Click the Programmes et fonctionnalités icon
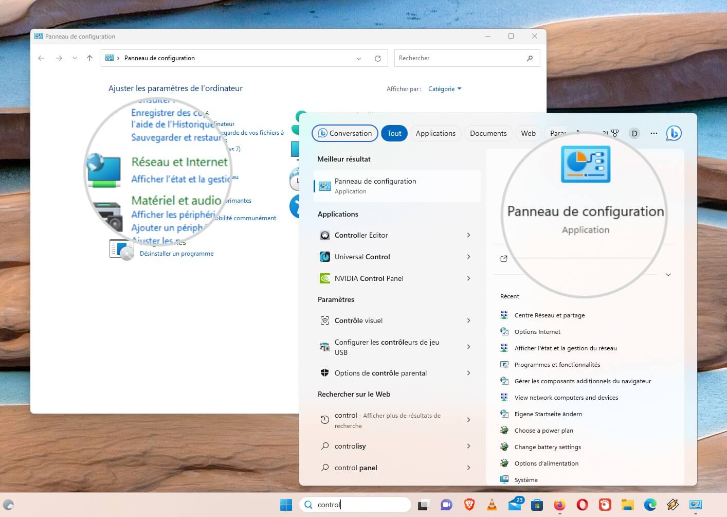 coord(504,364)
